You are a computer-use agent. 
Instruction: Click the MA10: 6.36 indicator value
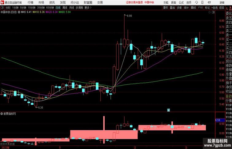39,12
